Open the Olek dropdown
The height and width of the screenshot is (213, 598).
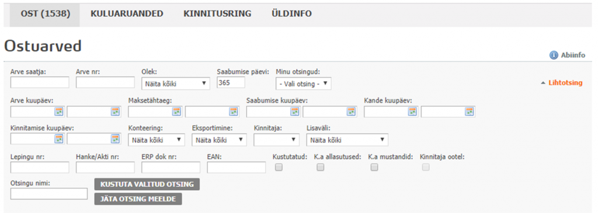pyautogui.click(x=175, y=83)
